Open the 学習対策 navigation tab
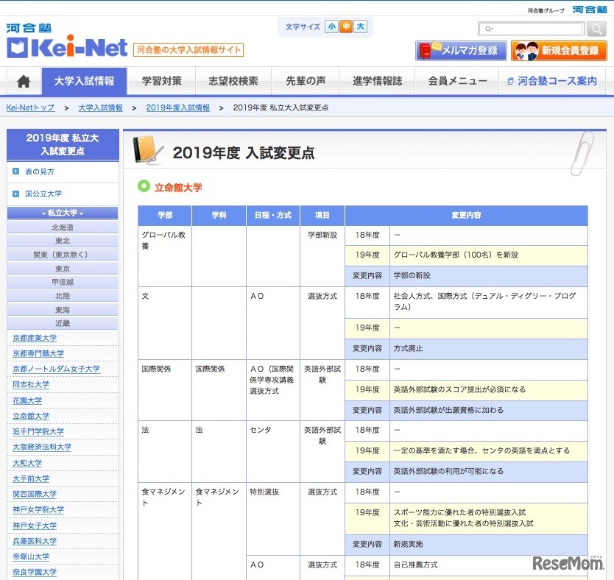The image size is (614, 580). coord(161,82)
